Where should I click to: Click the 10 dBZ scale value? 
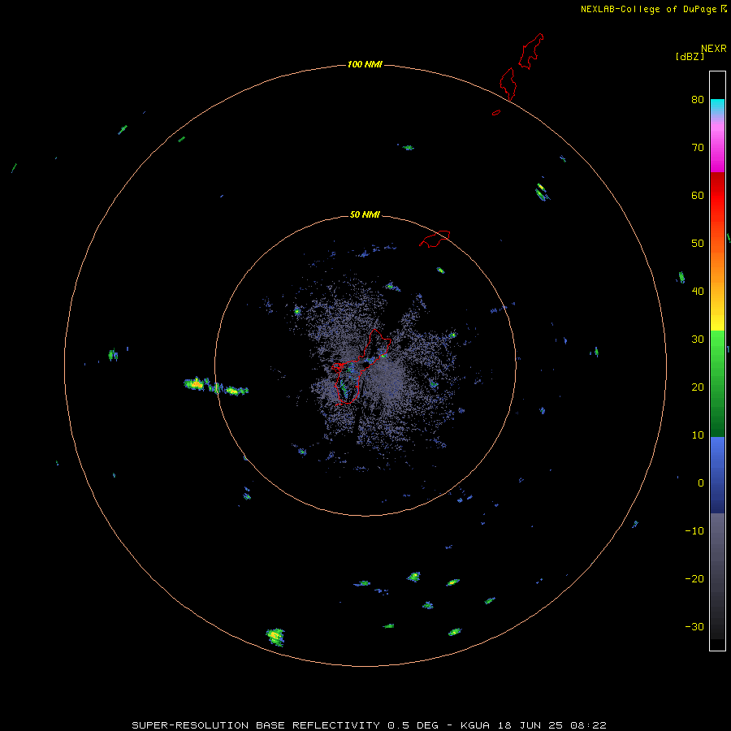[698, 435]
